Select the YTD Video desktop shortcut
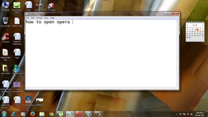This screenshot has height=117, width=208. 51,6
